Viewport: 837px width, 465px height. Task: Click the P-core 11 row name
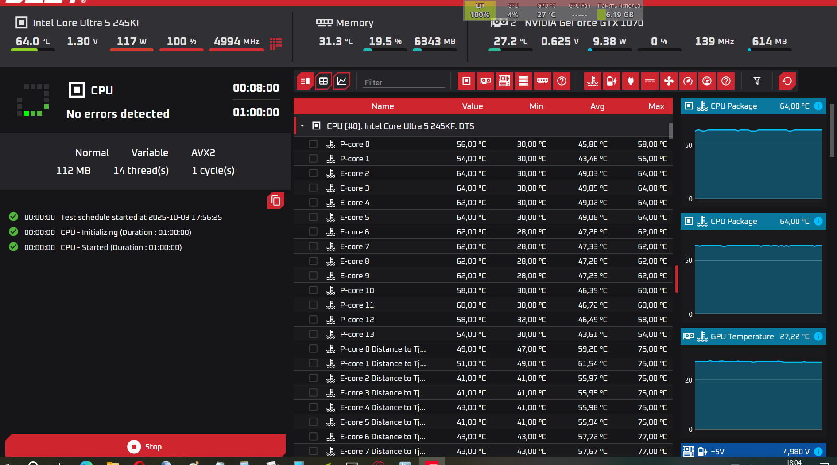tap(357, 305)
